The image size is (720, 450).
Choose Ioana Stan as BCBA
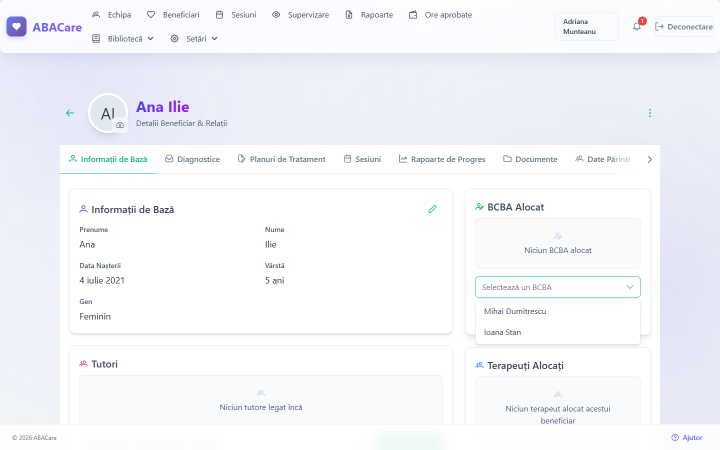click(558, 332)
